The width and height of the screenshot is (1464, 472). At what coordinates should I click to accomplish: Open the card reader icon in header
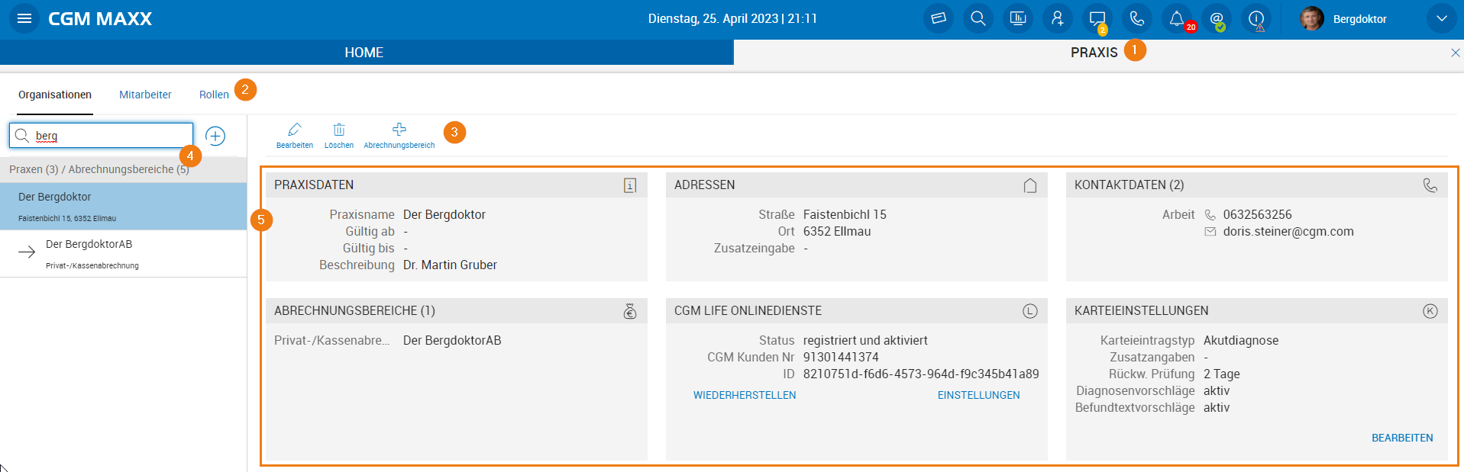[x=939, y=18]
